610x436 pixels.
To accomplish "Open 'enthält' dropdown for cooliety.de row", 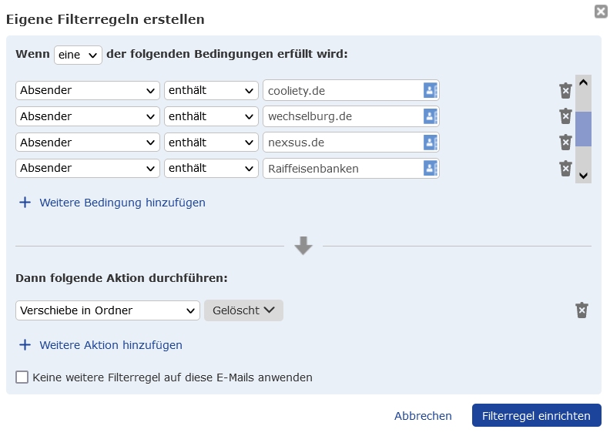I will (211, 91).
